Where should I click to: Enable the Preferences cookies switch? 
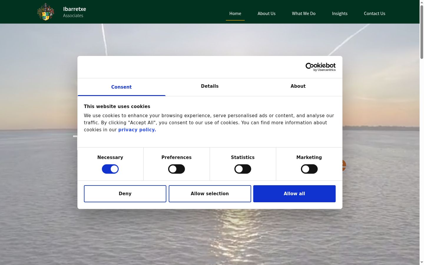click(x=176, y=169)
